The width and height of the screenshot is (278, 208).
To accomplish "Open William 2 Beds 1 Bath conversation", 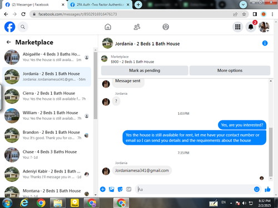I will tap(47, 116).
